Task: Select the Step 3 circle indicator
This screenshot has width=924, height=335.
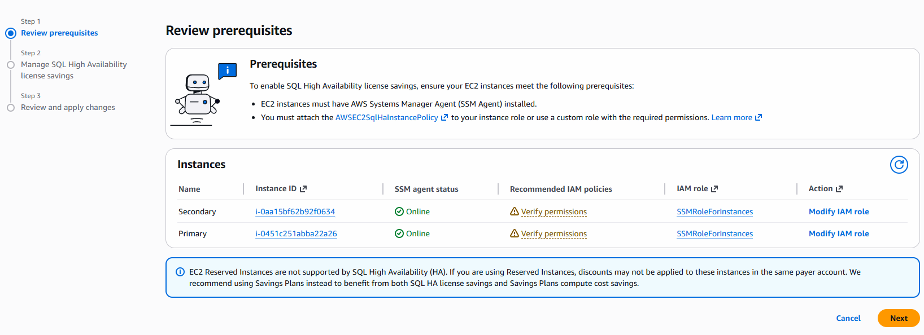Action: coord(11,108)
